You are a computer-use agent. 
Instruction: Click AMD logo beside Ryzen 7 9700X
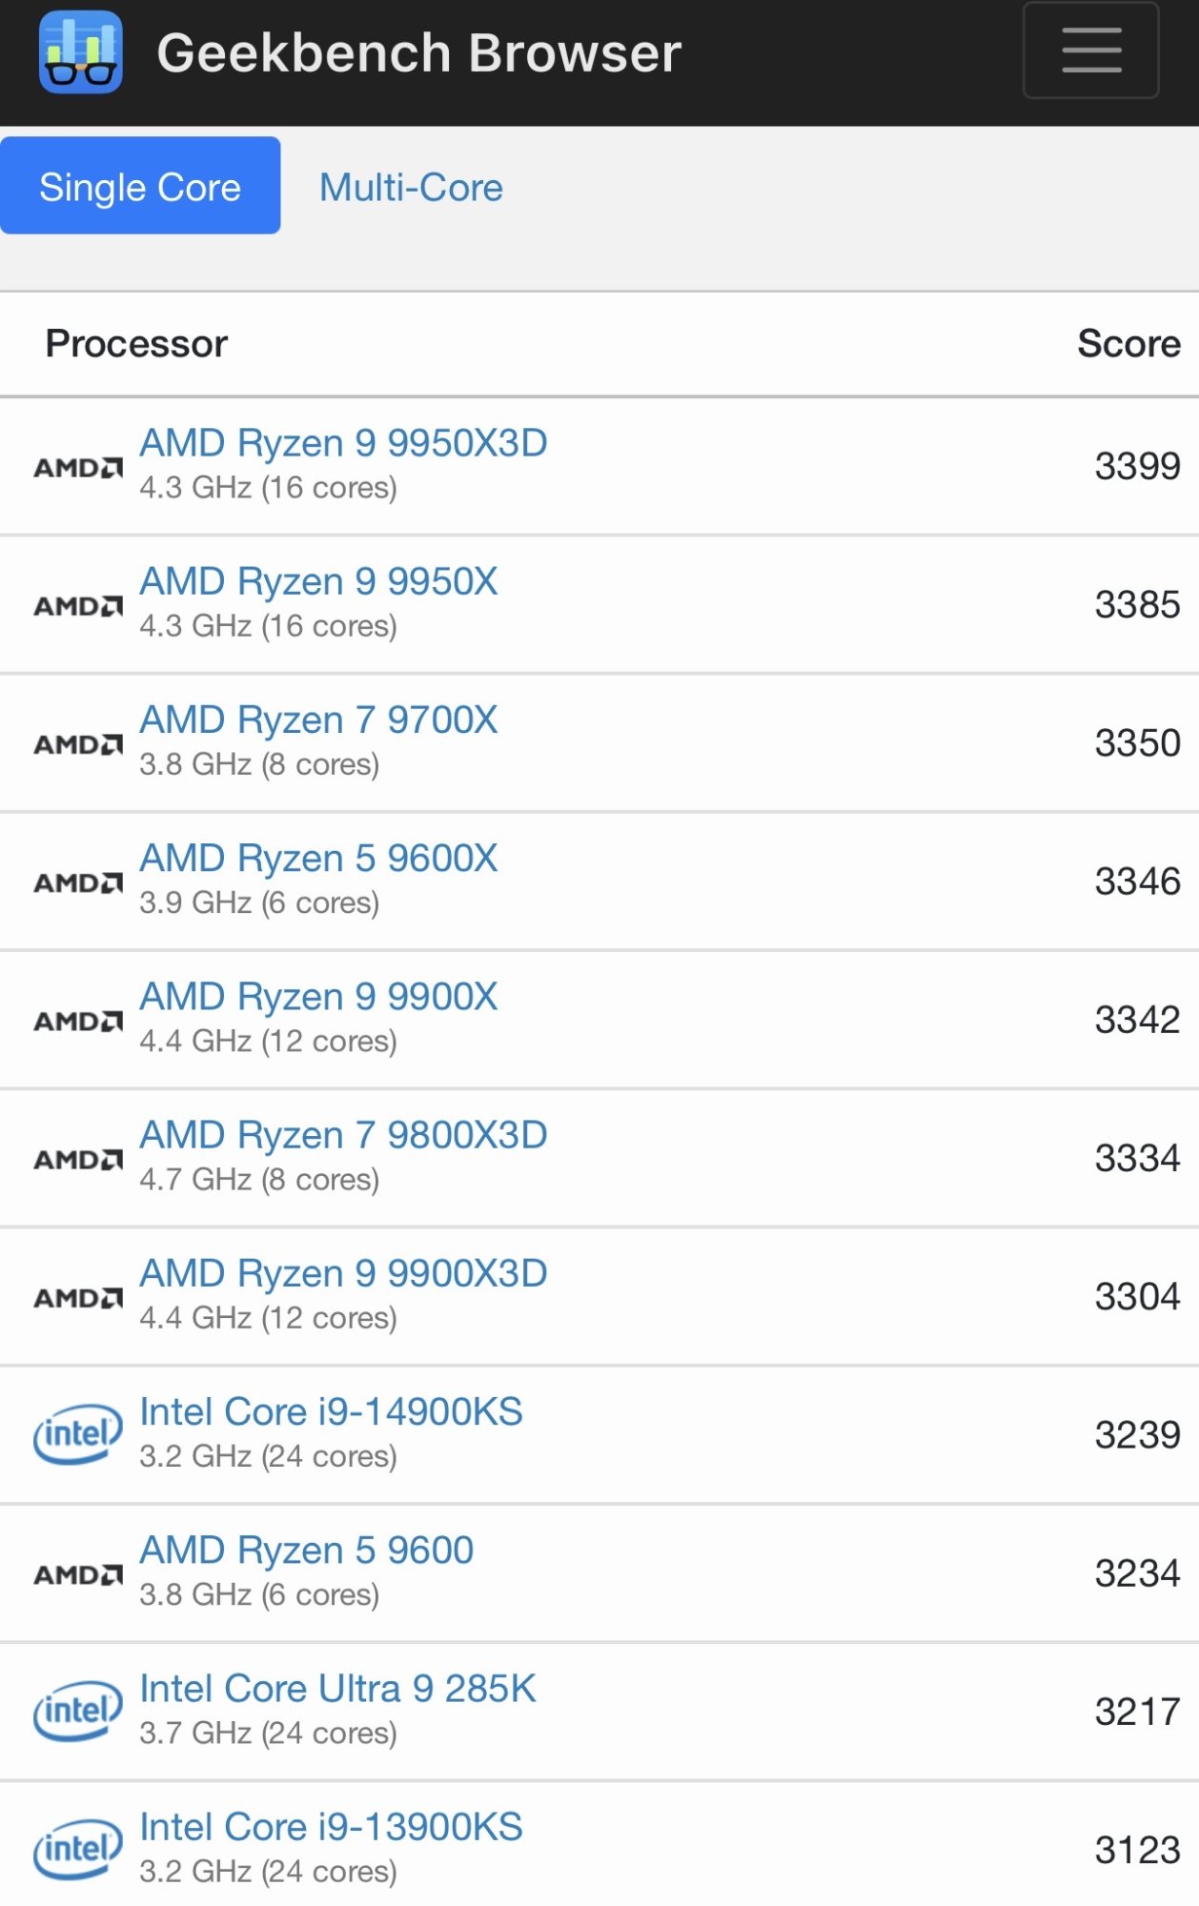tap(78, 743)
